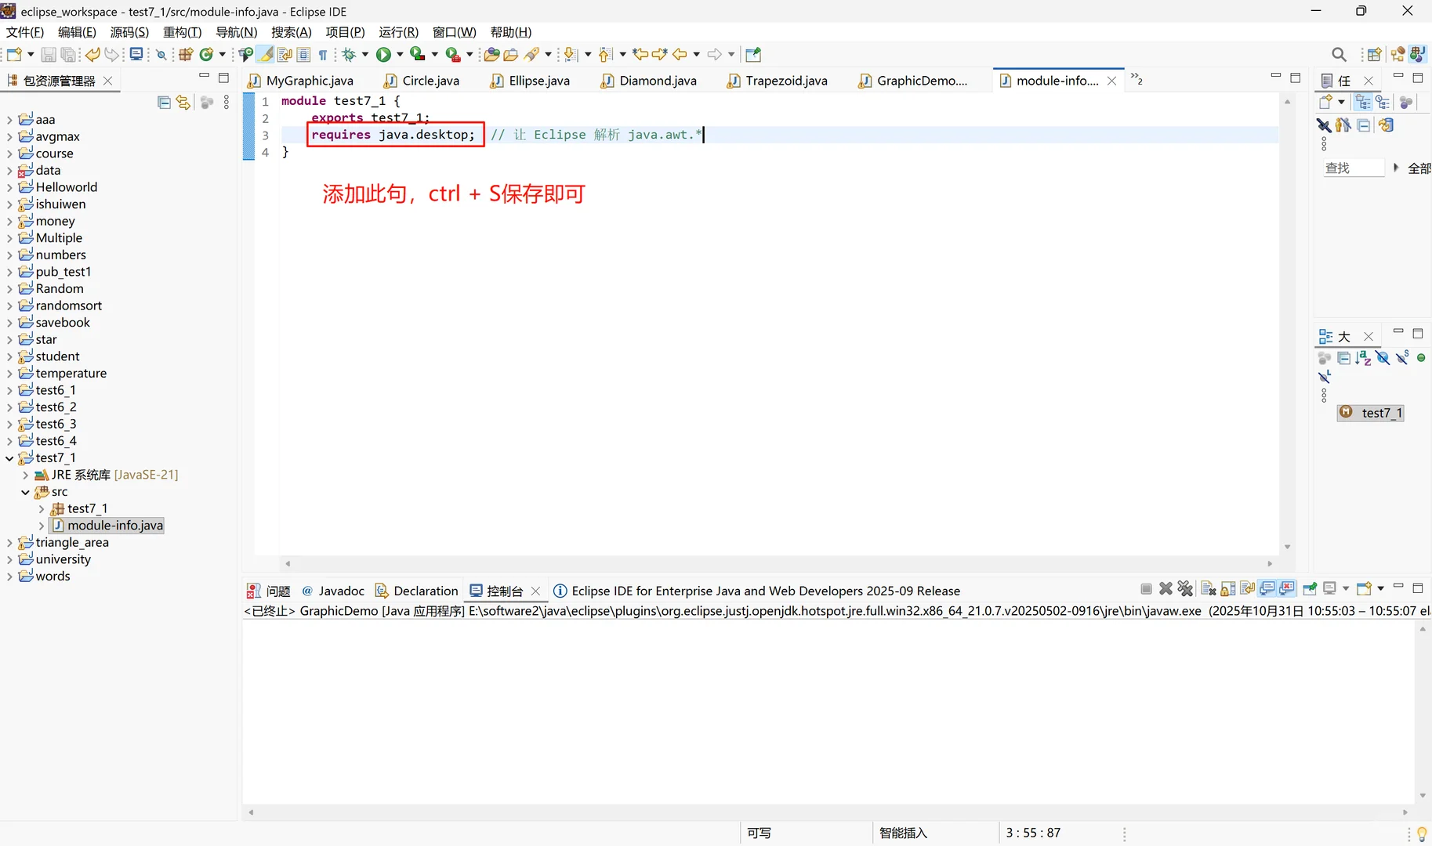Image resolution: width=1432 pixels, height=846 pixels.
Task: Disable Show Console When Standard Out Changes
Action: [1267, 589]
